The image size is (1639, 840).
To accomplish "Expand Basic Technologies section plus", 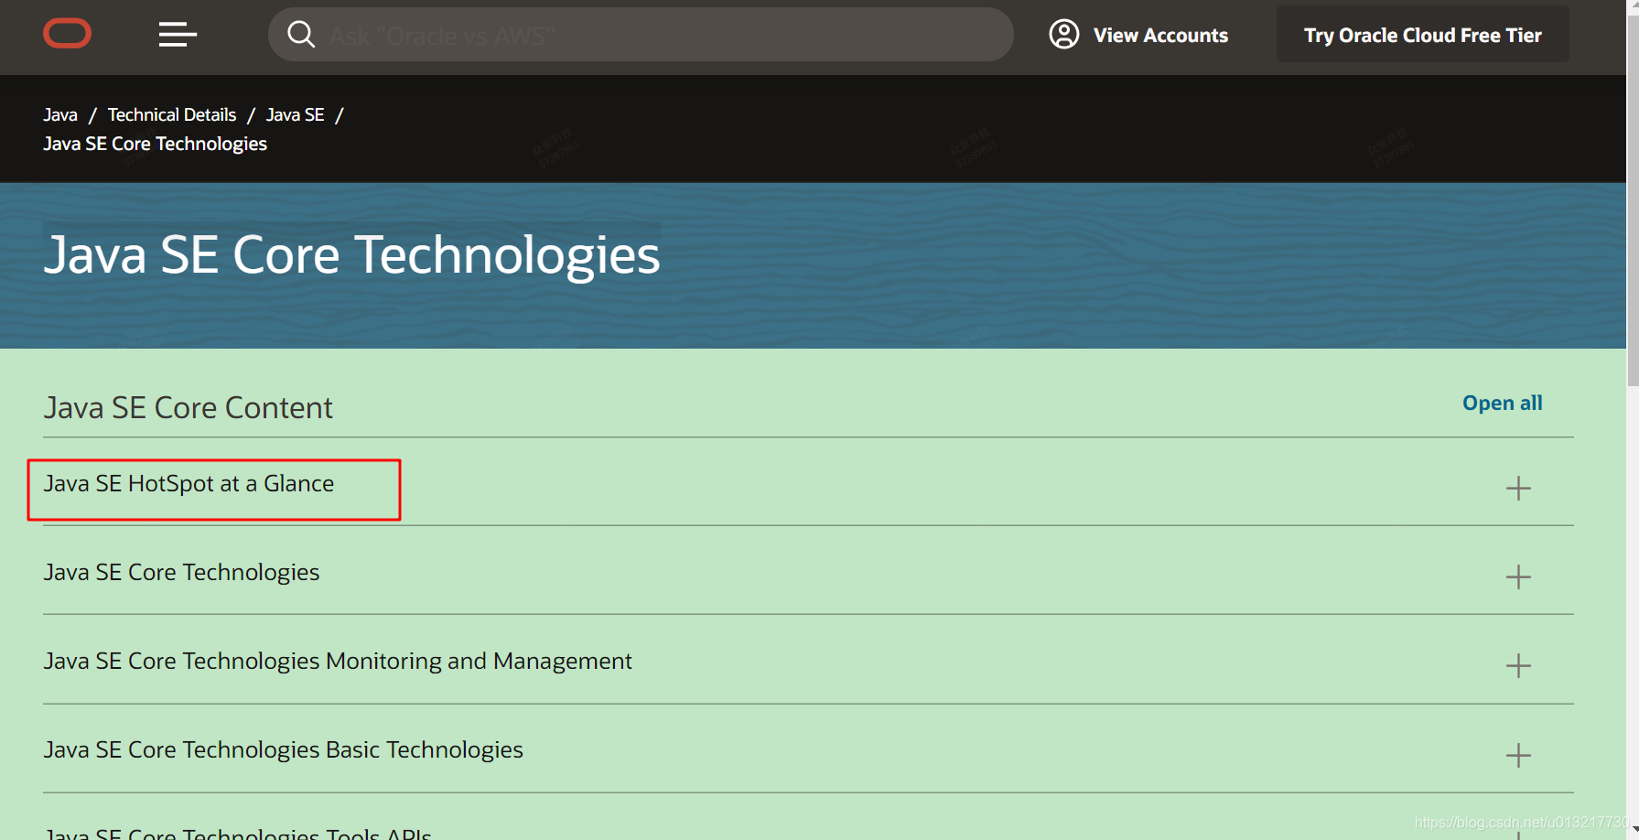I will coord(1518,755).
